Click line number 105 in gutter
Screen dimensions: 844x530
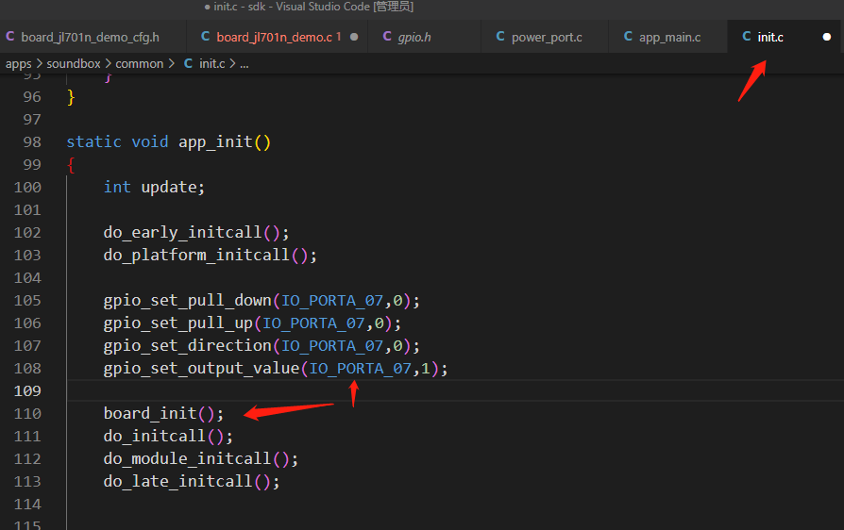coord(27,301)
